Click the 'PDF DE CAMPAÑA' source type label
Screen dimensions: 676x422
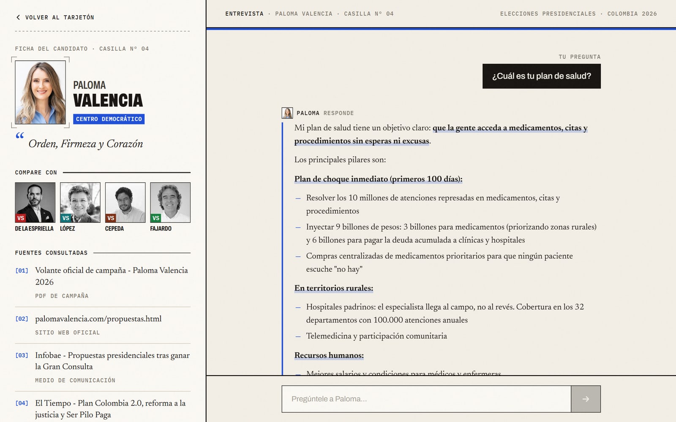(x=62, y=296)
